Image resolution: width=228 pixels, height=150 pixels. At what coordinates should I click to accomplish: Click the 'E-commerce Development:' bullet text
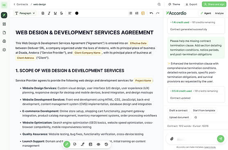(x=41, y=111)
